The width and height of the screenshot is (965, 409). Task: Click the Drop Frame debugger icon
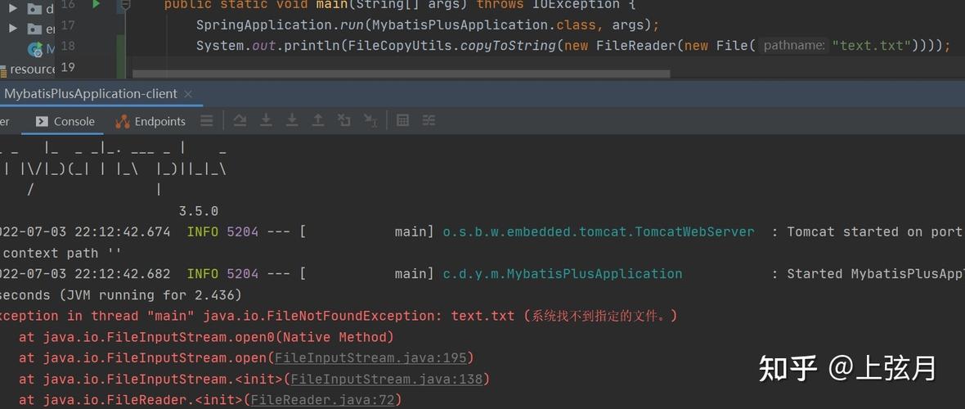344,121
